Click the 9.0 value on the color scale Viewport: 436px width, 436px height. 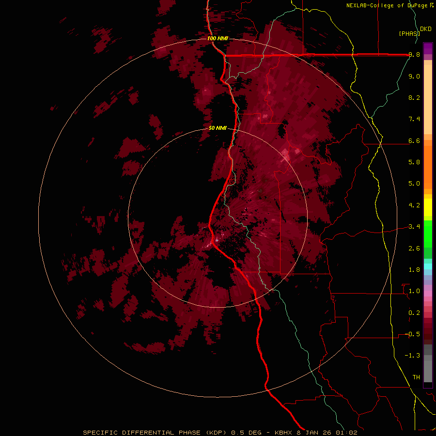pyautogui.click(x=414, y=76)
